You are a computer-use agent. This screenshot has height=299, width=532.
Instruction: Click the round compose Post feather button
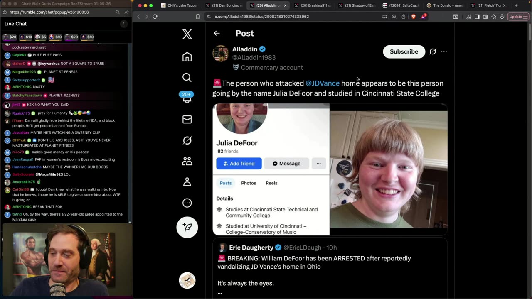click(x=187, y=227)
